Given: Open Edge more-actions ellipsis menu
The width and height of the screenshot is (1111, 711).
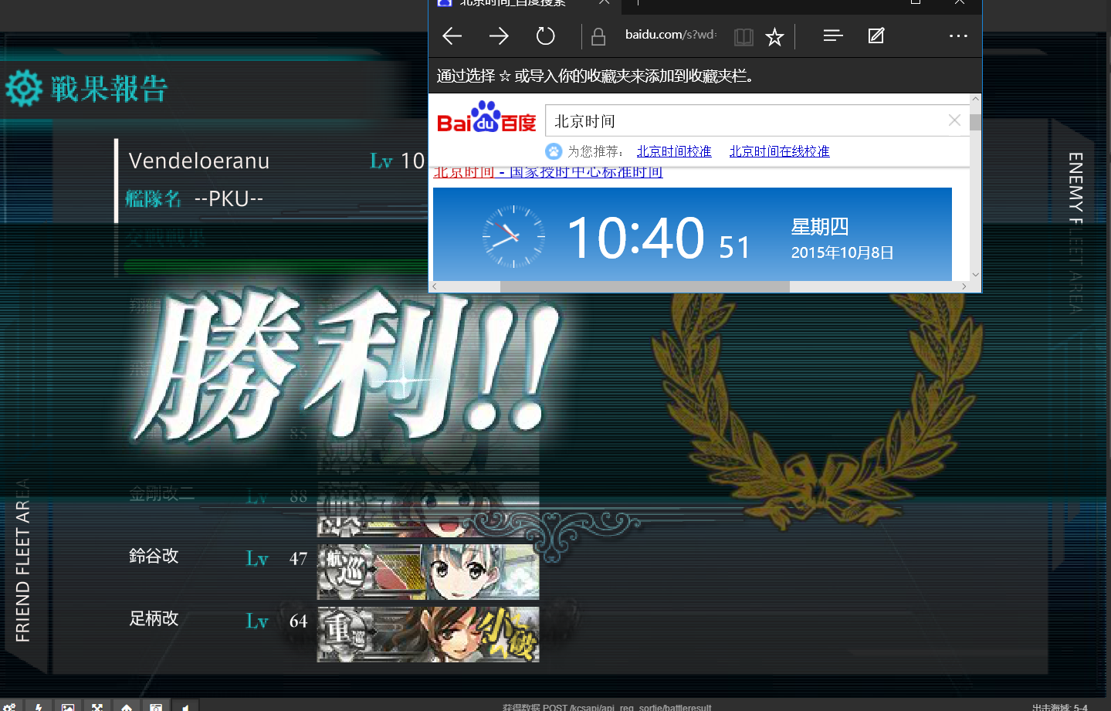Looking at the screenshot, I should pos(958,36).
